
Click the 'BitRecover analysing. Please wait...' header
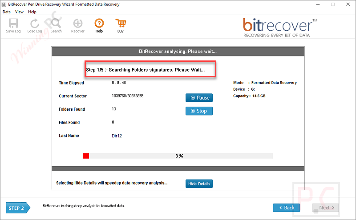click(x=178, y=51)
